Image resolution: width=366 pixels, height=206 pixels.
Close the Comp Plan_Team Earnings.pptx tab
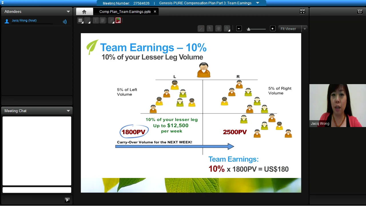click(155, 12)
